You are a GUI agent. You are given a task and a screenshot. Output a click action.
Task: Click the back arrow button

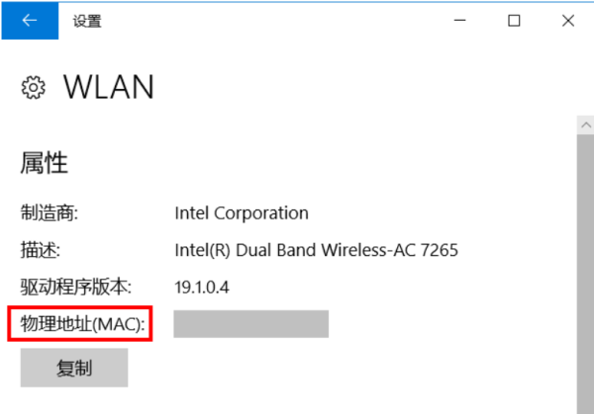coord(29,20)
